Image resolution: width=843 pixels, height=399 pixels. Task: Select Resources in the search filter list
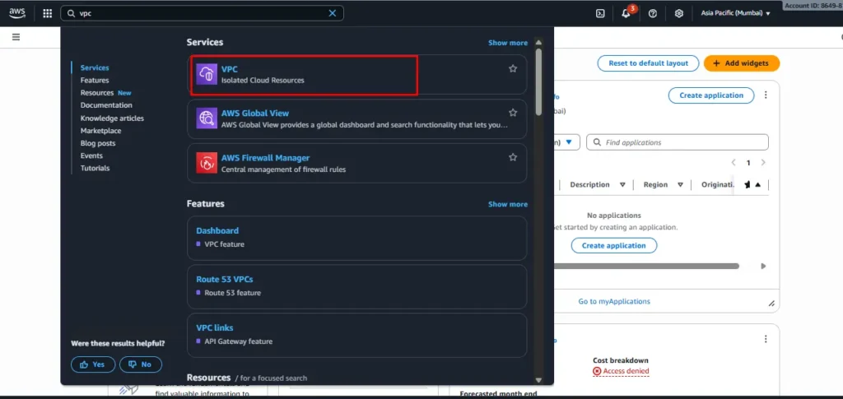pyautogui.click(x=97, y=92)
